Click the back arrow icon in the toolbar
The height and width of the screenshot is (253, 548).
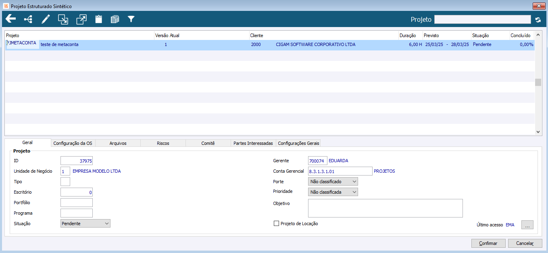pos(10,19)
